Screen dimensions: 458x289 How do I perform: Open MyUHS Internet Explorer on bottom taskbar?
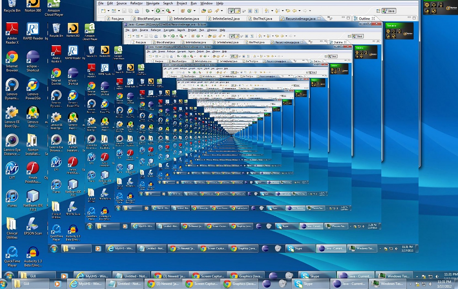click(86, 284)
